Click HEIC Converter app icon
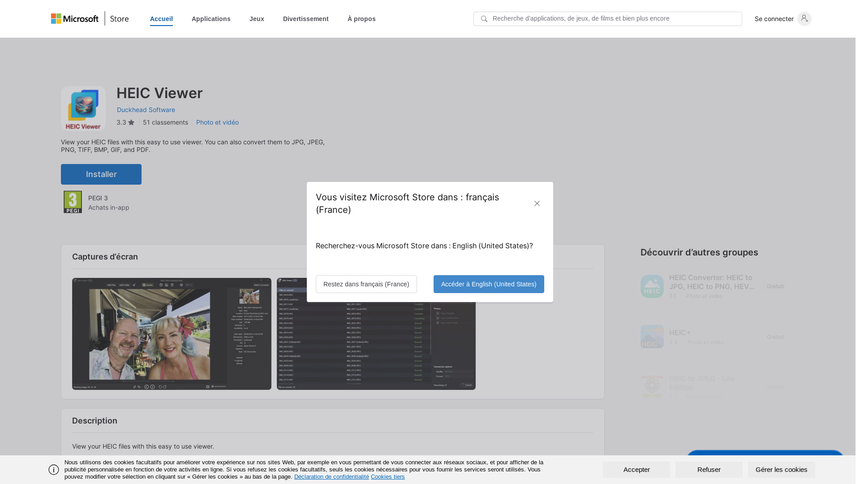This screenshot has height=484, width=860. point(652,286)
